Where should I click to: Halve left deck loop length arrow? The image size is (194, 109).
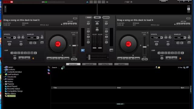click(x=12, y=53)
